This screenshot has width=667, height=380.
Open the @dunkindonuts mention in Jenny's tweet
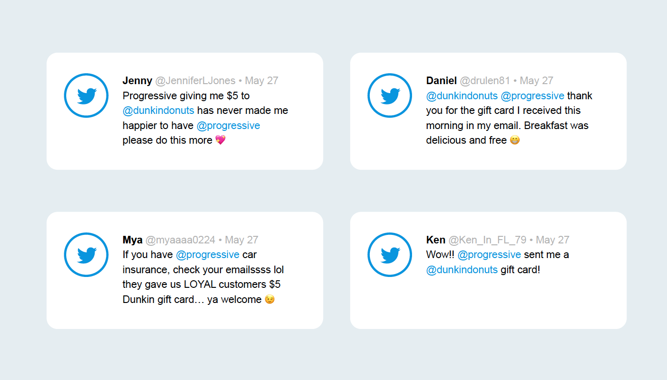[x=158, y=111]
